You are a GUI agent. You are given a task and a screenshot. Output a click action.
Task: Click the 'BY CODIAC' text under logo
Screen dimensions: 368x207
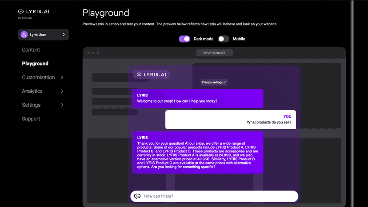pyautogui.click(x=25, y=18)
